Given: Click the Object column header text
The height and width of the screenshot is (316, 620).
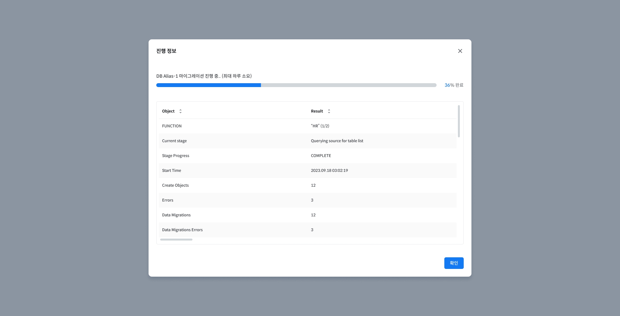Looking at the screenshot, I should pos(168,111).
